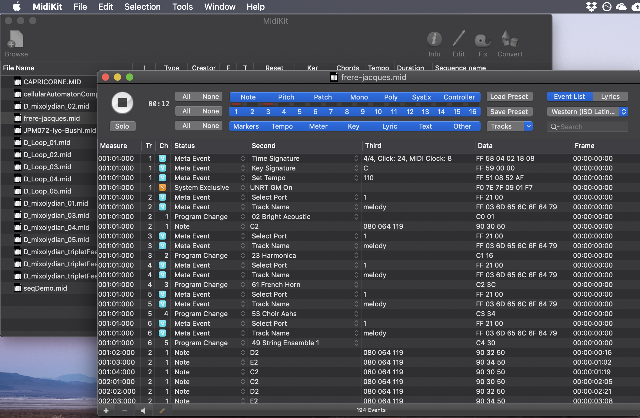This screenshot has width=640, height=418.
Task: Open Status stepper on Time Signature row
Action: tap(243, 158)
